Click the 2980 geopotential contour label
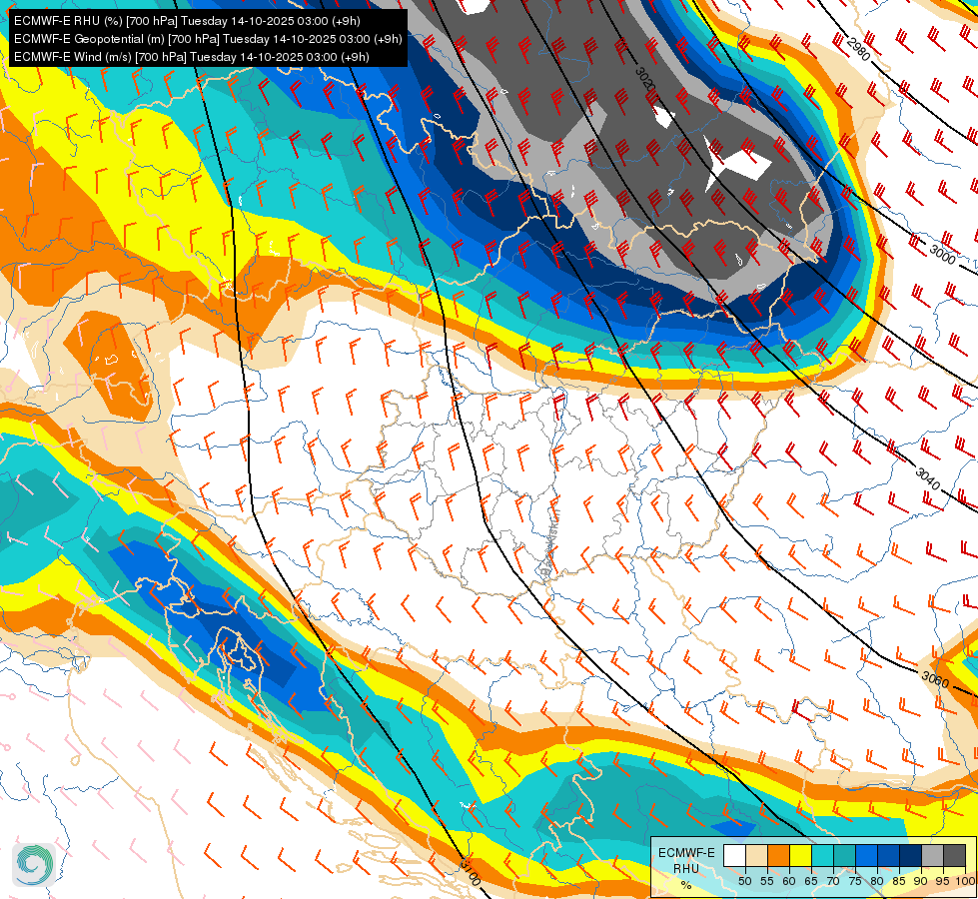The image size is (978, 899). (859, 49)
